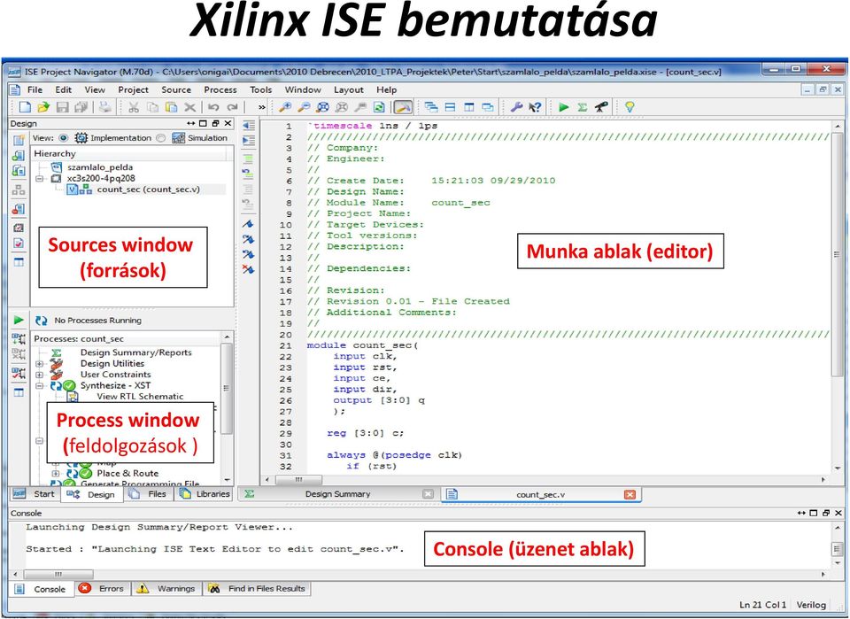Click the Zoom In magnifier icon

(285, 107)
